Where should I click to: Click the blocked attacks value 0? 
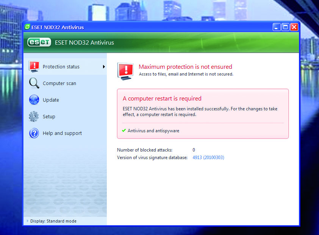click(x=194, y=150)
